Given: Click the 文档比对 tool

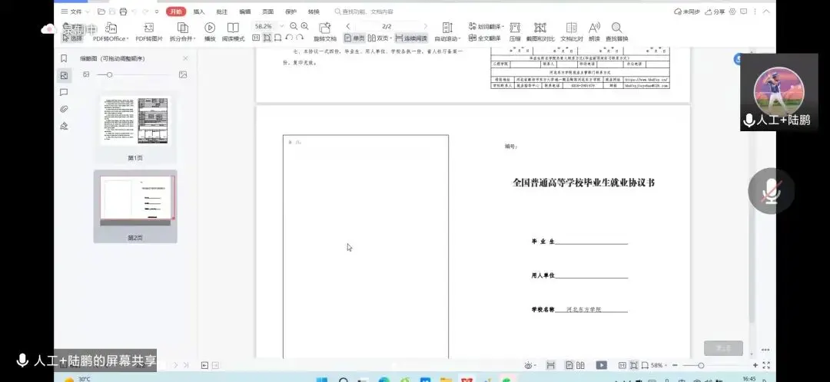Looking at the screenshot, I should point(571,31).
